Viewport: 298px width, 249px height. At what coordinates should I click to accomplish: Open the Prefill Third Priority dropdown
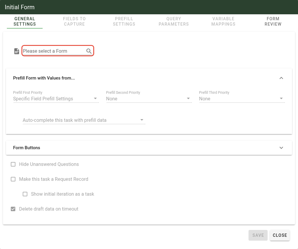[242, 99]
